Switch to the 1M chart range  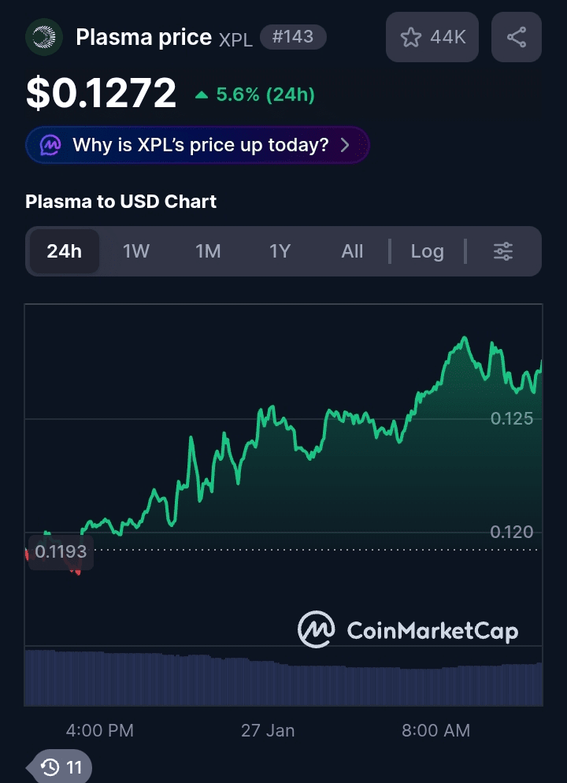(208, 251)
